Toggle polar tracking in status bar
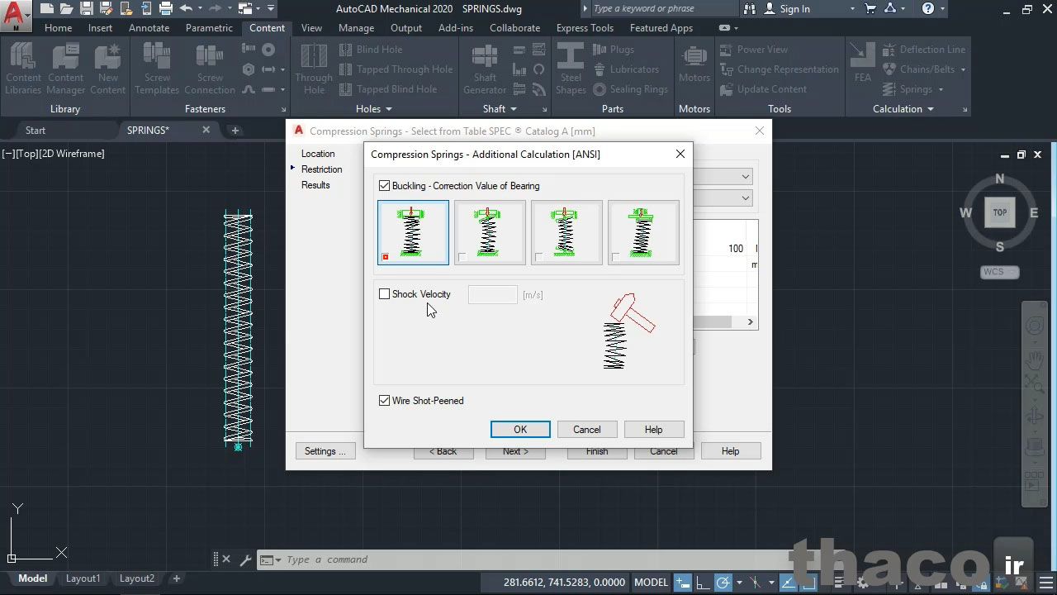This screenshot has width=1057, height=595. [x=723, y=583]
